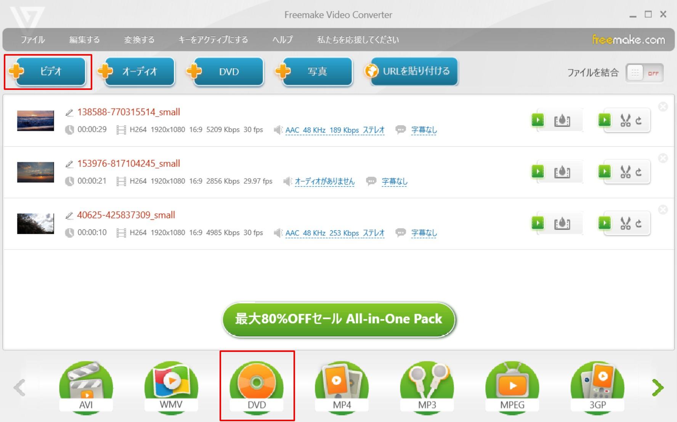Add photos with 写真 button

point(314,71)
